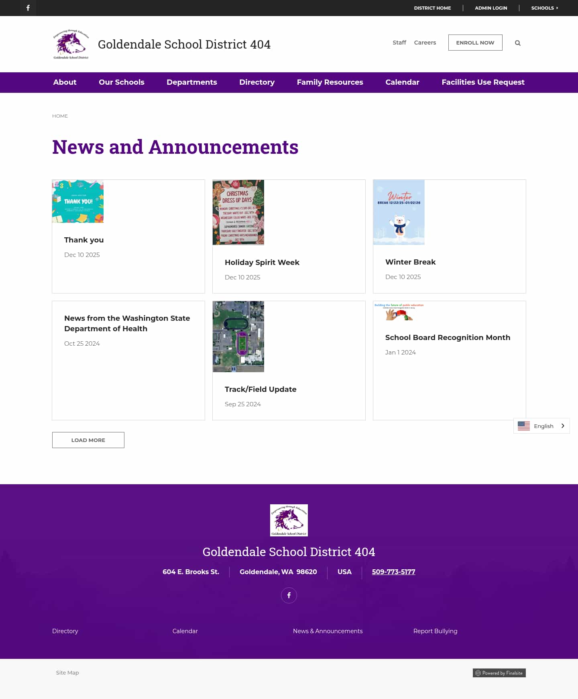
Task: Click the Goldendale wolf logo in the header
Action: click(71, 44)
